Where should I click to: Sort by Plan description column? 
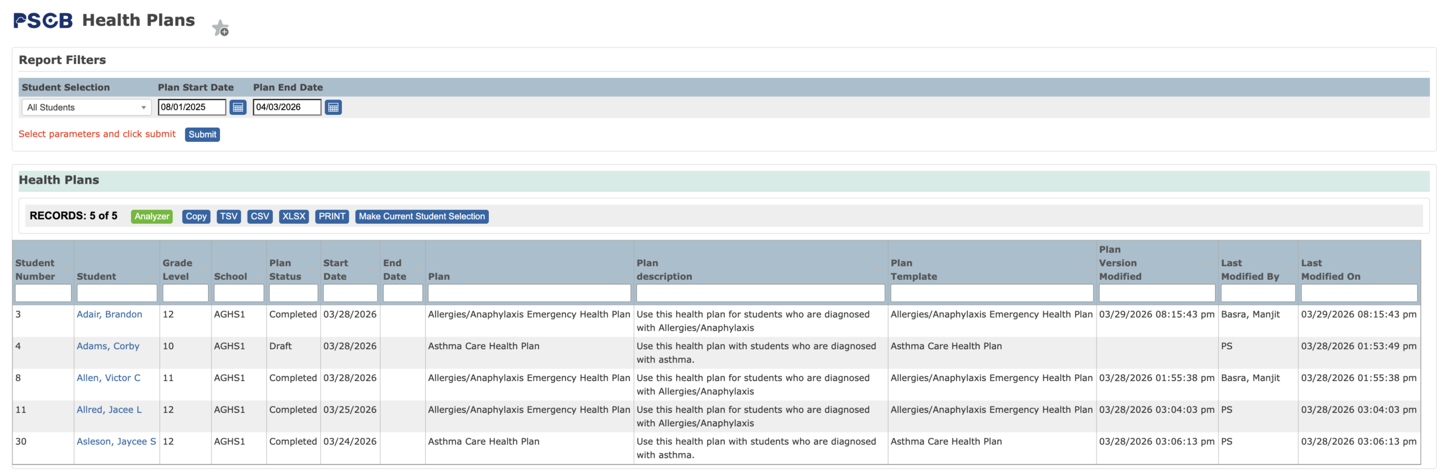[664, 270]
